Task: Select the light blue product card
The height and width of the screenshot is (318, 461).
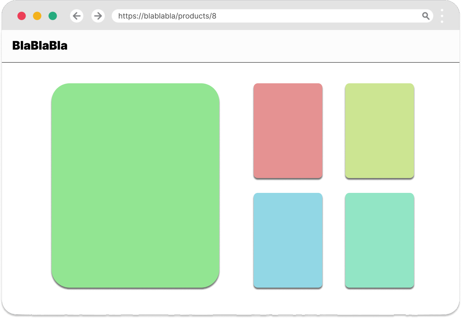Action: click(x=288, y=240)
